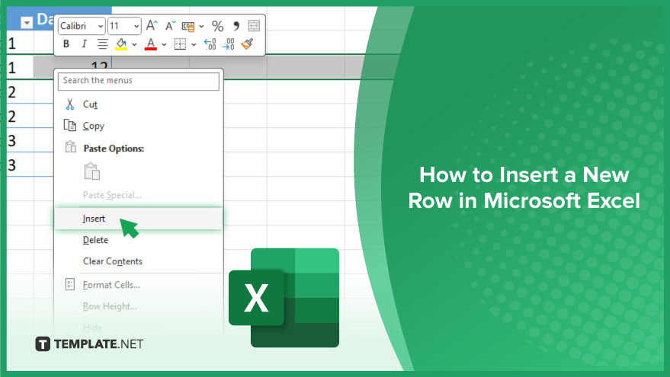Click the scissors Cut icon
The image size is (670, 377).
click(x=69, y=104)
